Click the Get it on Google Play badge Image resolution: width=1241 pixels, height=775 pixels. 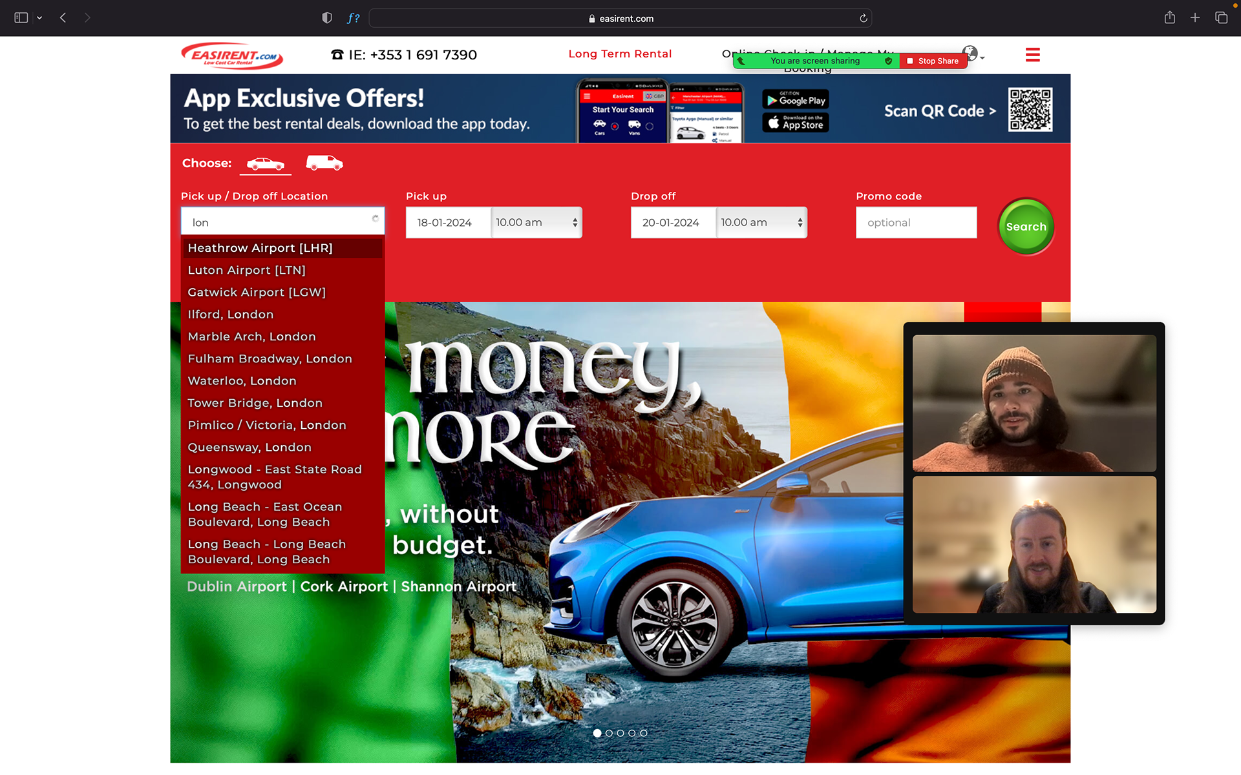coord(796,99)
